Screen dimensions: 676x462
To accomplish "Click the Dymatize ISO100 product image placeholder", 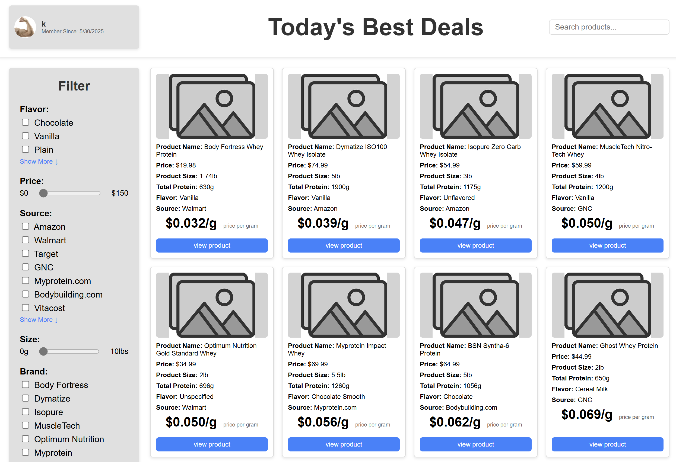I will click(x=344, y=106).
